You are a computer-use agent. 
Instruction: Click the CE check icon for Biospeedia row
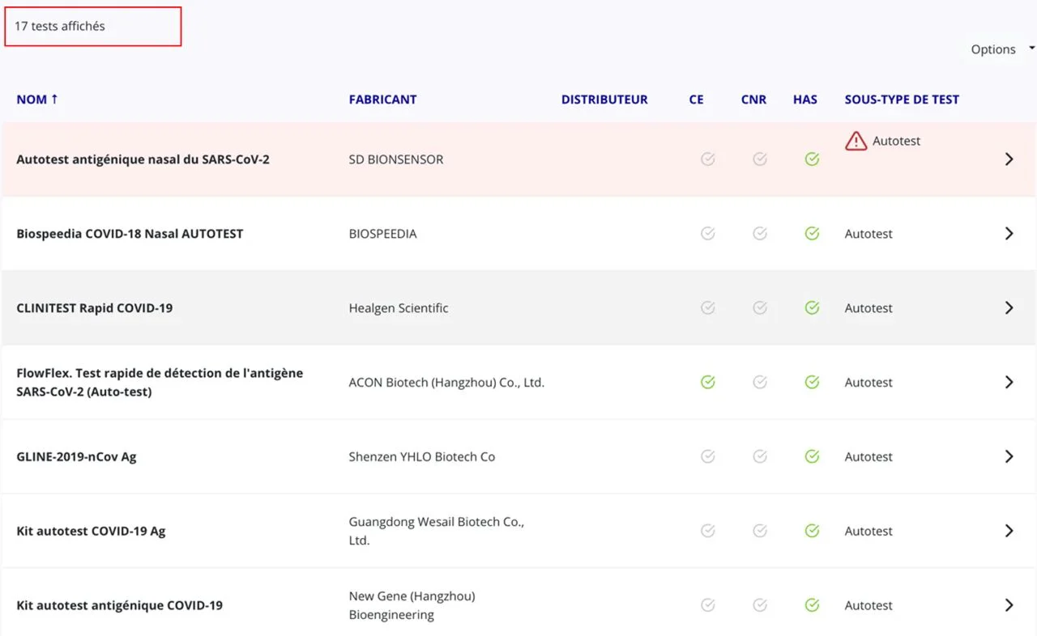708,234
